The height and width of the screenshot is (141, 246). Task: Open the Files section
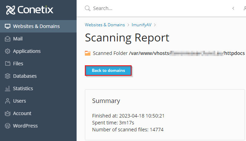38,64
